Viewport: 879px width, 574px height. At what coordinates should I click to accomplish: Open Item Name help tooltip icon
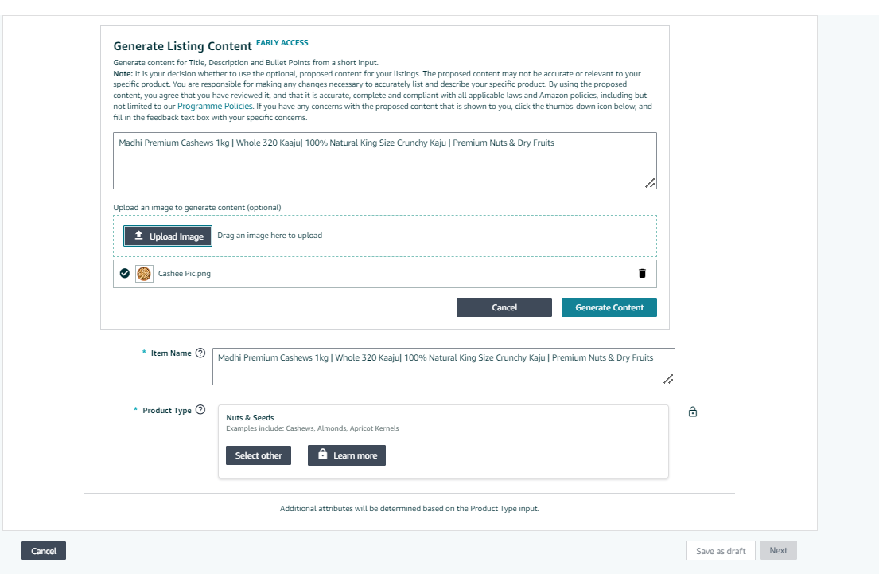tap(200, 353)
